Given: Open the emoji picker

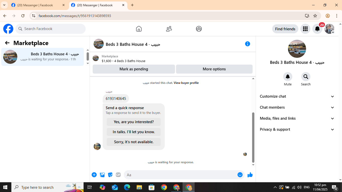Looking at the screenshot, I should click(240, 175).
